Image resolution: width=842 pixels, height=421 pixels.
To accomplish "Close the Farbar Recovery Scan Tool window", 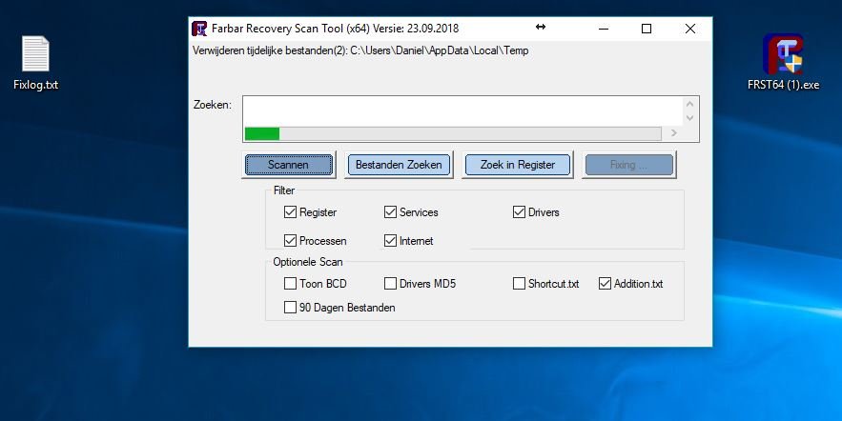I will pyautogui.click(x=690, y=29).
